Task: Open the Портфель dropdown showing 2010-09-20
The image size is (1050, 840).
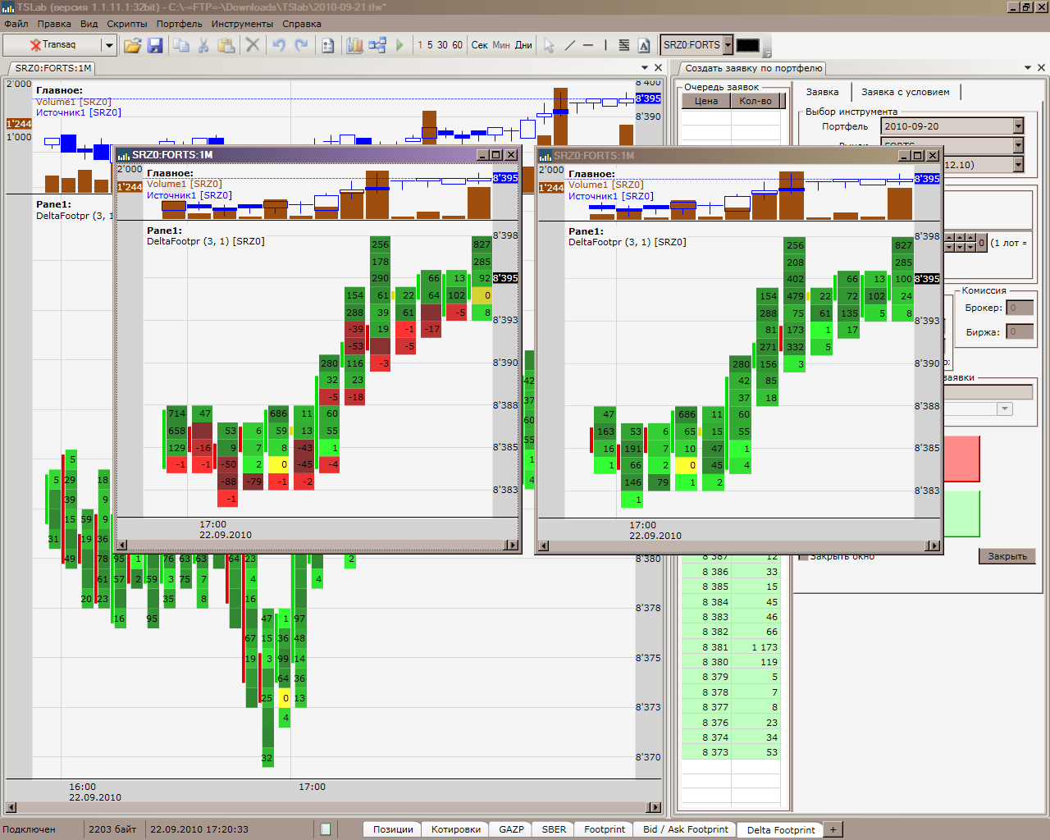Action: click(x=1018, y=126)
